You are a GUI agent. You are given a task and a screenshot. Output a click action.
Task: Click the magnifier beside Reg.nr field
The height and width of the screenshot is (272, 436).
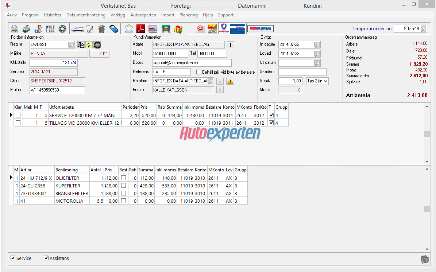coord(71,45)
